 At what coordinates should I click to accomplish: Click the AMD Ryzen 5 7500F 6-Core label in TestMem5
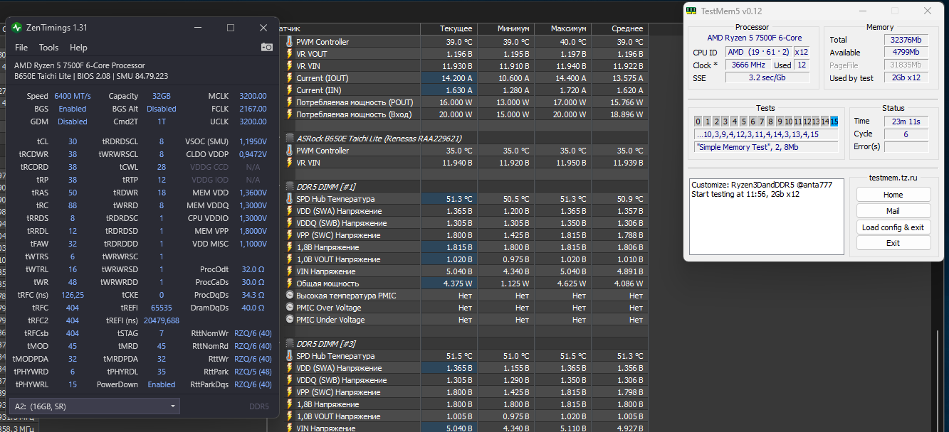coord(754,38)
